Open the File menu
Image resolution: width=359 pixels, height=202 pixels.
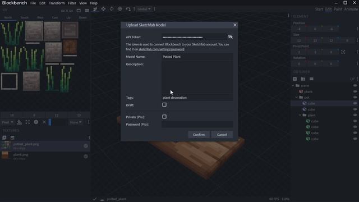(x=33, y=3)
